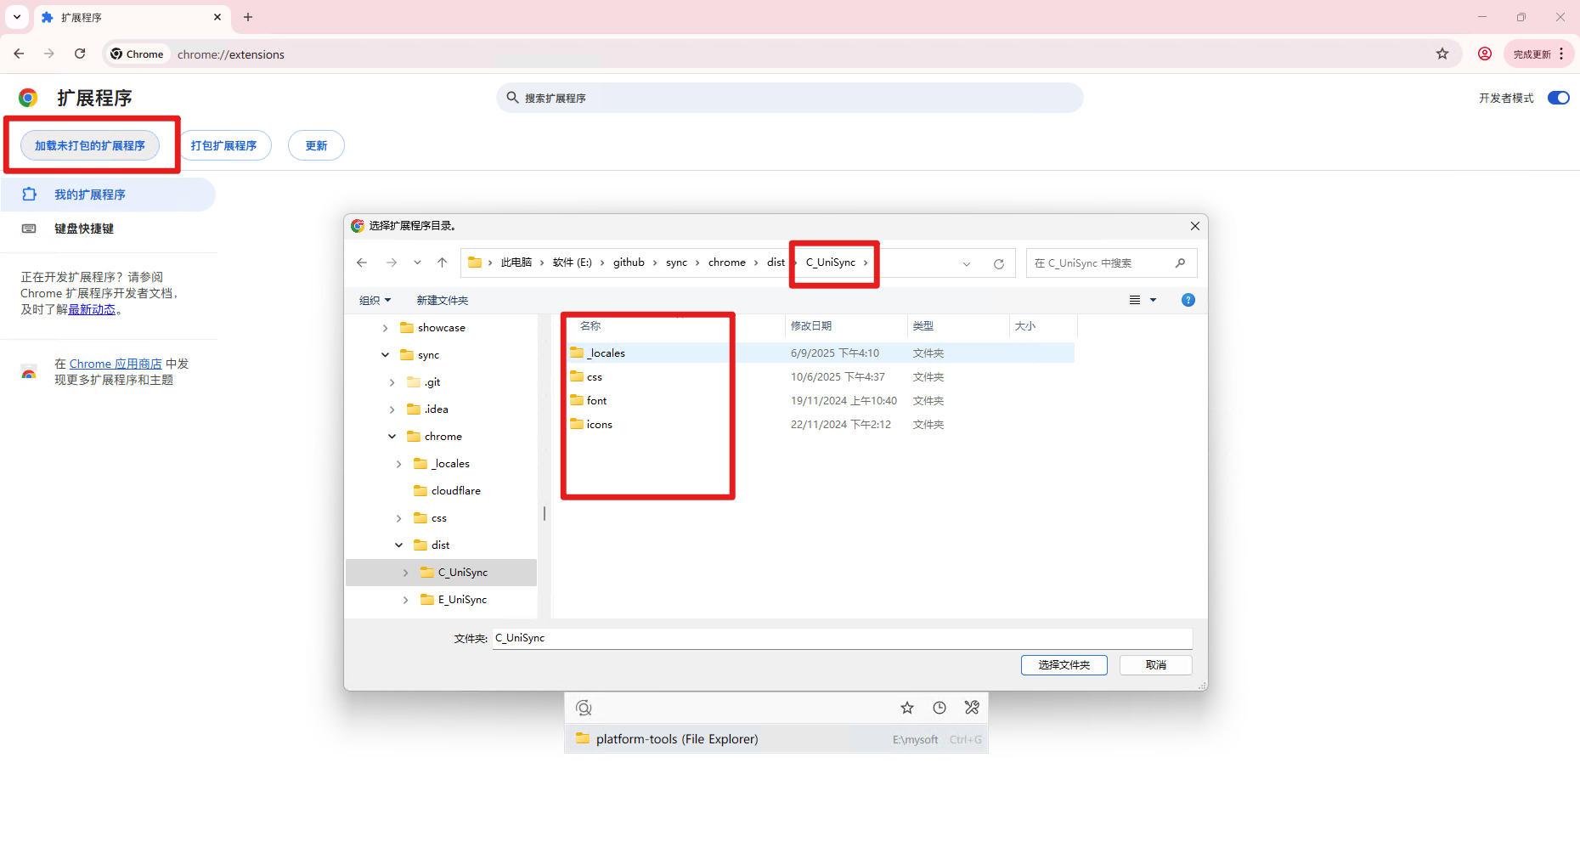
Task: Click the favorites star in bottom panel
Action: tap(906, 708)
